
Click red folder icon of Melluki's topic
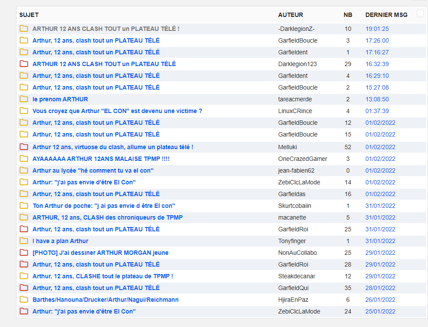(x=24, y=147)
